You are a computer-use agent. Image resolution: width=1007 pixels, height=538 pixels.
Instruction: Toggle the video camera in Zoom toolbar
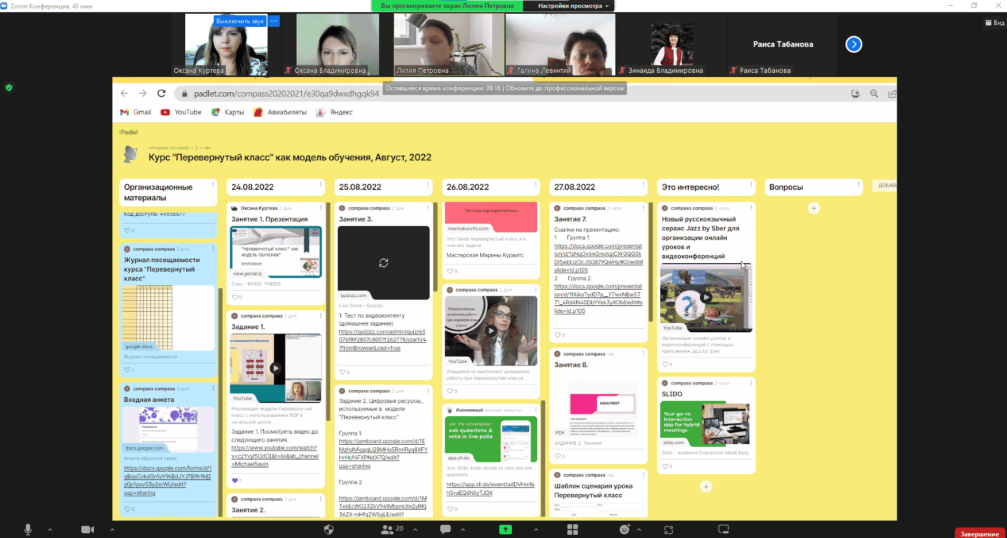click(x=87, y=529)
